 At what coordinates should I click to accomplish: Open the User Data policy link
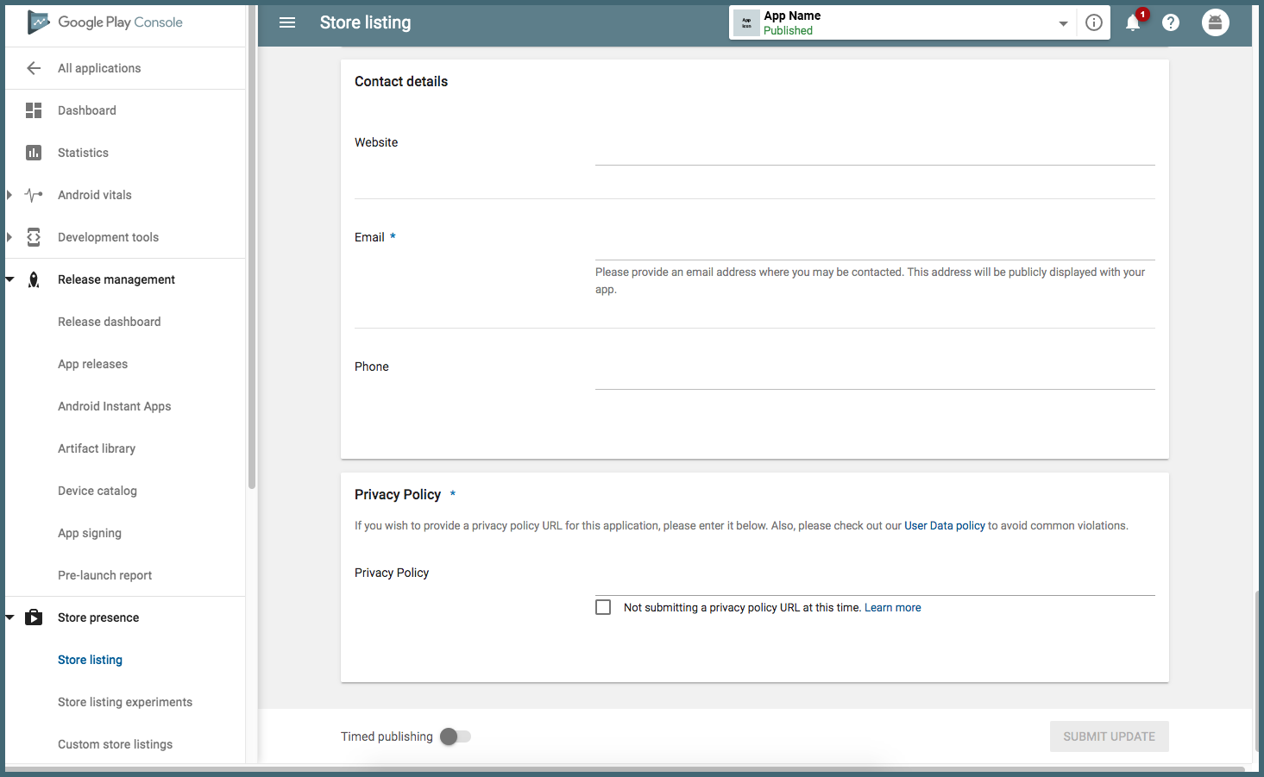[x=944, y=525]
